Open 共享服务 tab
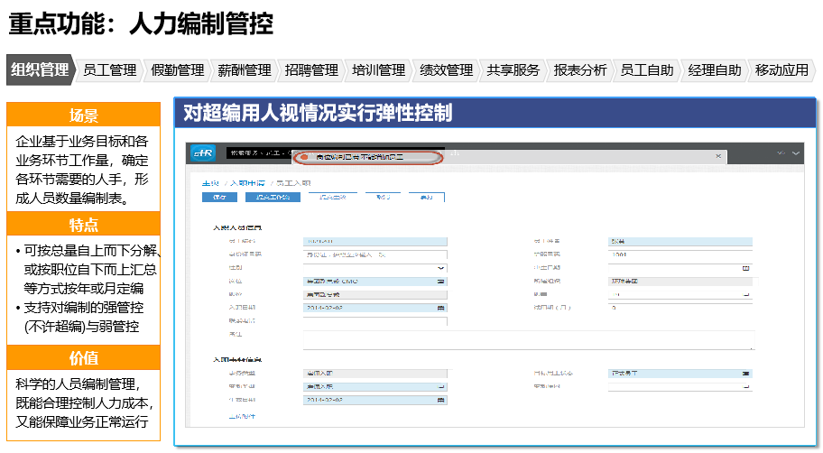 pos(513,69)
